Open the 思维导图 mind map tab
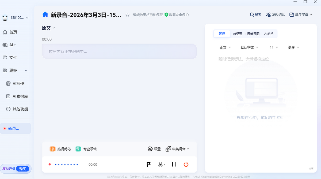The image size is (321, 179). coord(253,34)
